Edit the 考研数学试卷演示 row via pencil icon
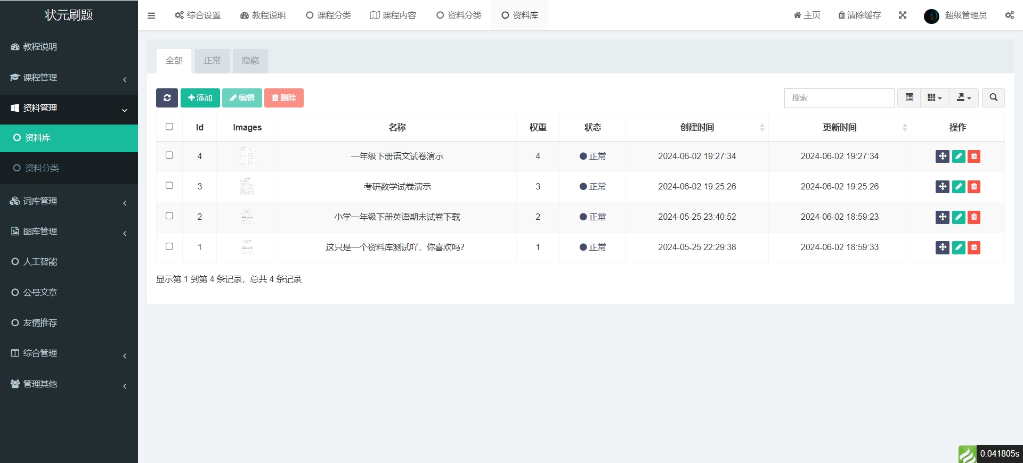The width and height of the screenshot is (1023, 463). pyautogui.click(x=959, y=187)
